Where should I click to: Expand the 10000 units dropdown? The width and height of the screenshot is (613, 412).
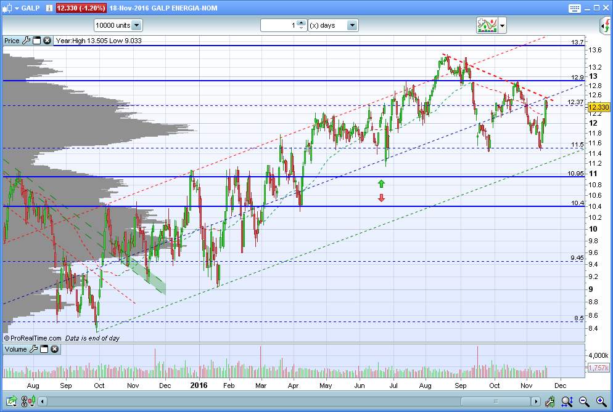[136, 25]
